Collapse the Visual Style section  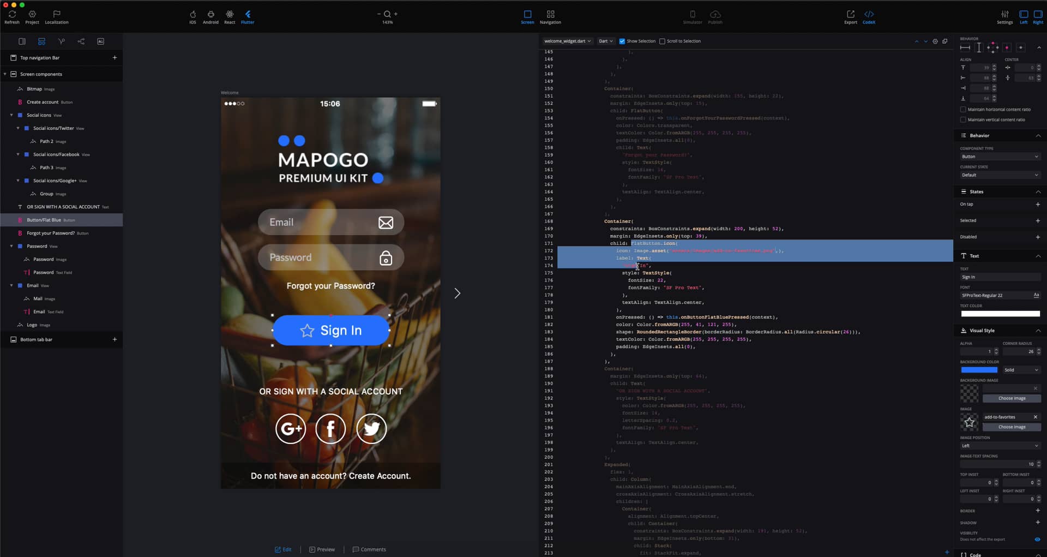tap(1038, 331)
